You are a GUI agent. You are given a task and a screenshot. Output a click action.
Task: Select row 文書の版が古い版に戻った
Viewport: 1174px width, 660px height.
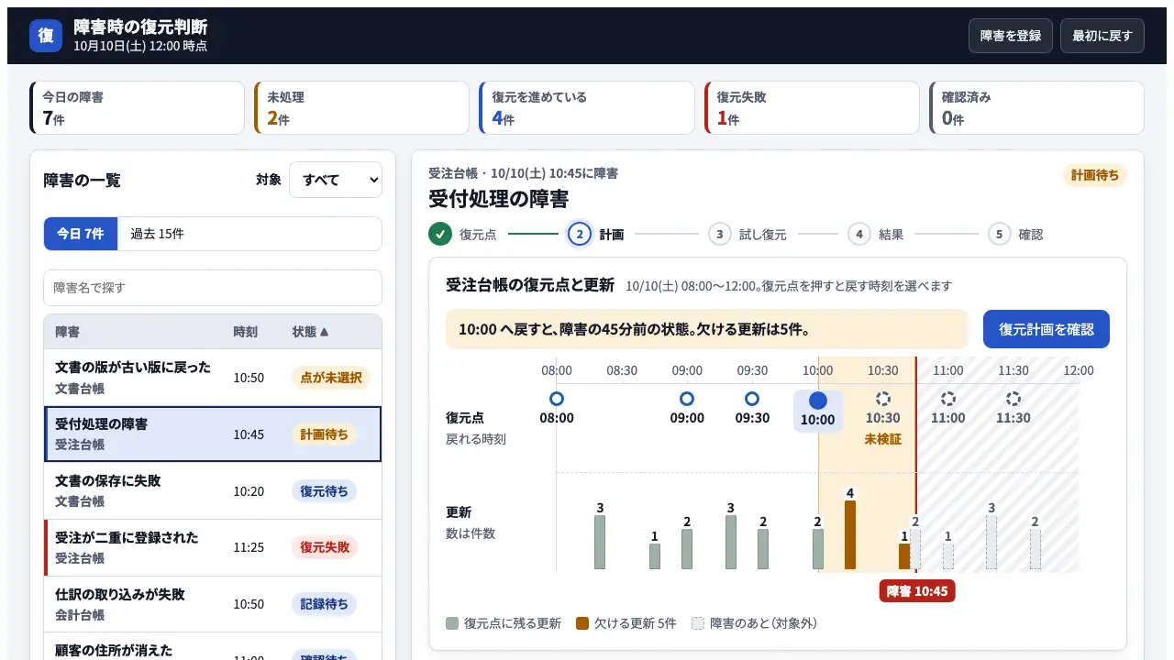tap(213, 378)
